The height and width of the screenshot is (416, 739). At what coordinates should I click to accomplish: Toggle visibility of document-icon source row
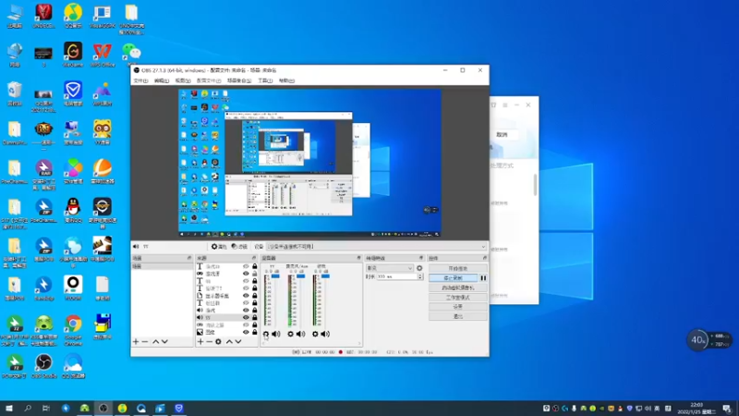click(246, 296)
